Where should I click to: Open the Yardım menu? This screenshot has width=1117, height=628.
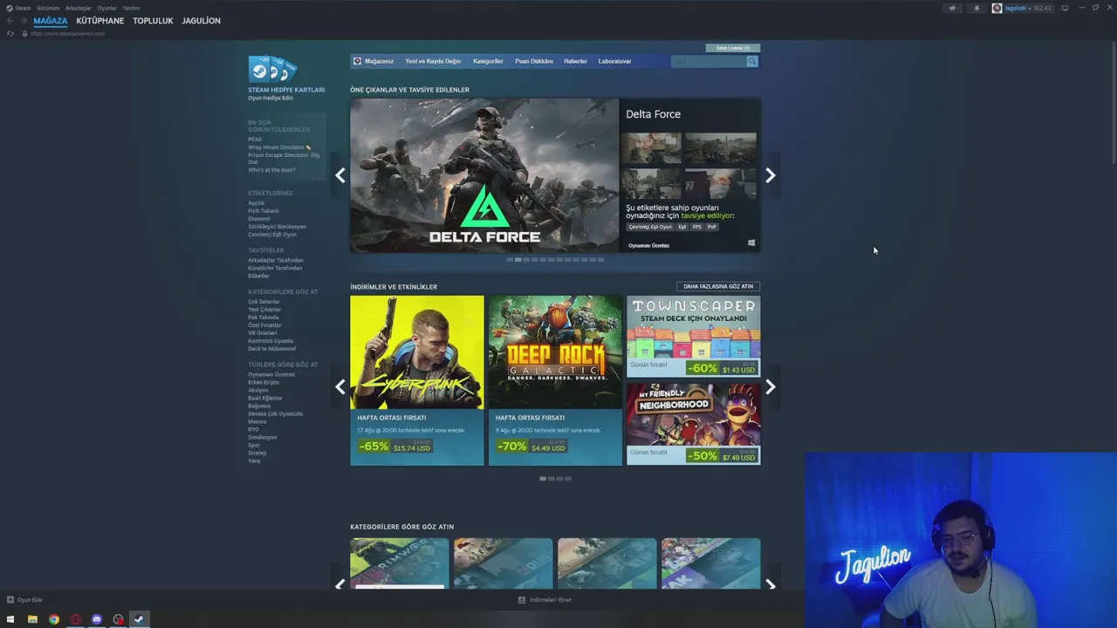(131, 8)
